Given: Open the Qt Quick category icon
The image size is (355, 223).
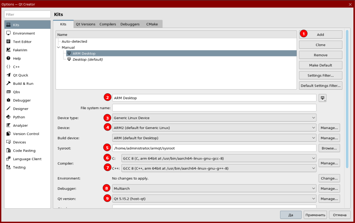Looking at the screenshot, I should [8, 75].
